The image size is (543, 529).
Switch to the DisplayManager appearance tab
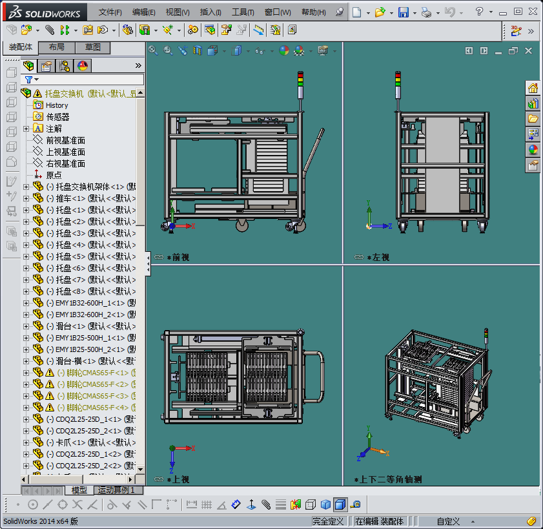coord(82,65)
